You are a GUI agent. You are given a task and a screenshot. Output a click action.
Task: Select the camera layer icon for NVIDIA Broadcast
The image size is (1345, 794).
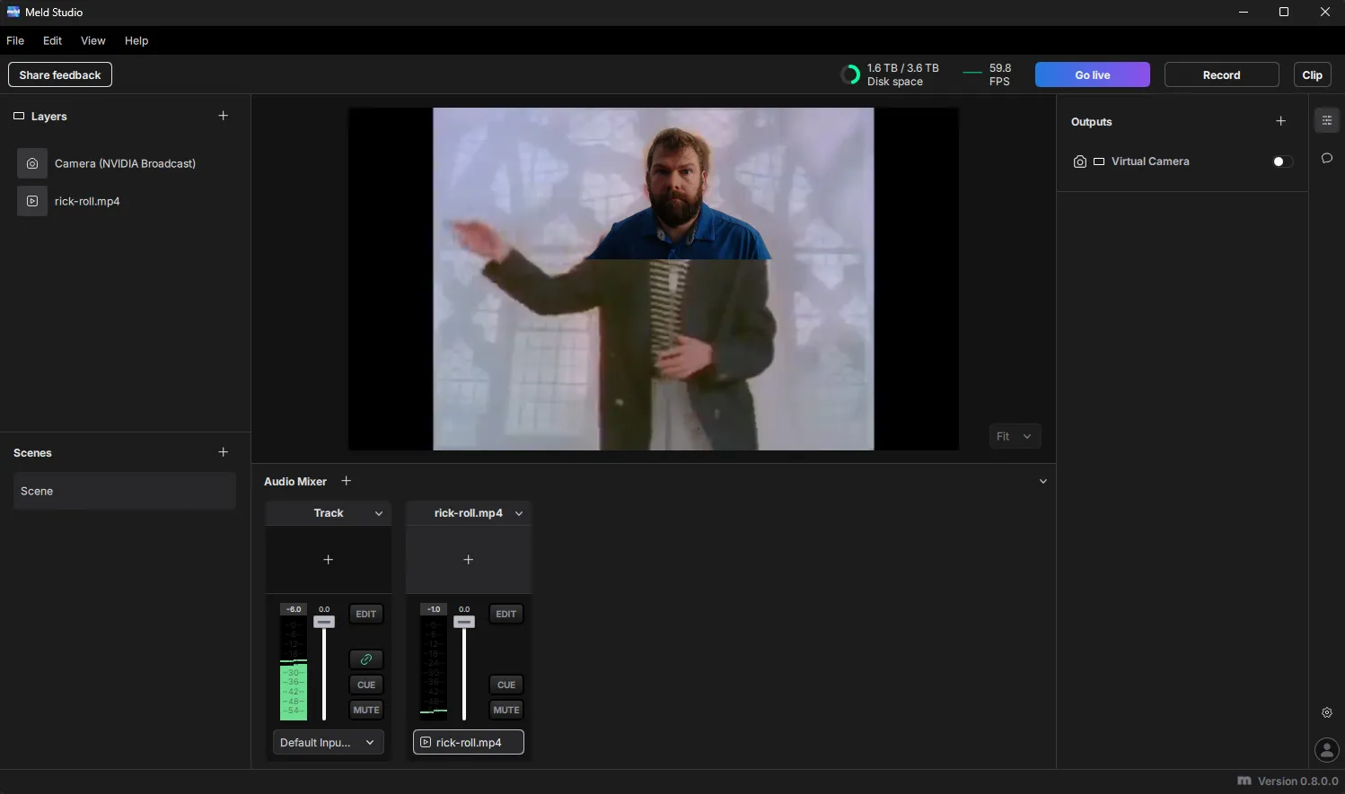click(32, 163)
